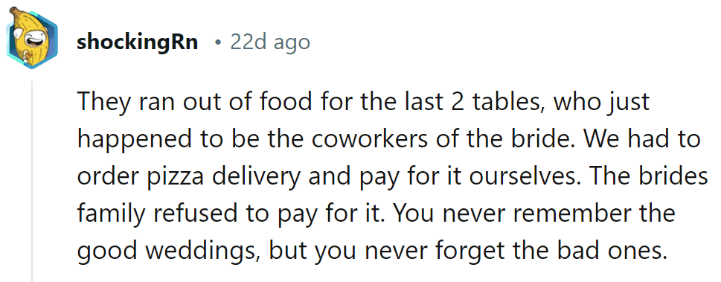Click the line starting "order pizza delivery"
Screen dimensions: 721x282
(x=392, y=178)
